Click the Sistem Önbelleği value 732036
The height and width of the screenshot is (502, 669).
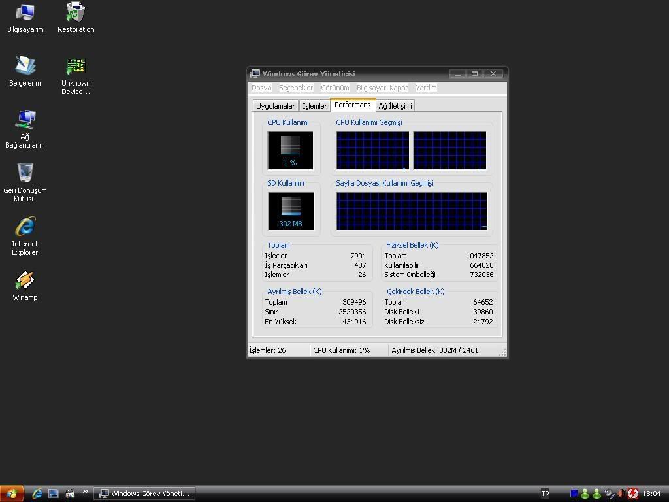tap(481, 275)
